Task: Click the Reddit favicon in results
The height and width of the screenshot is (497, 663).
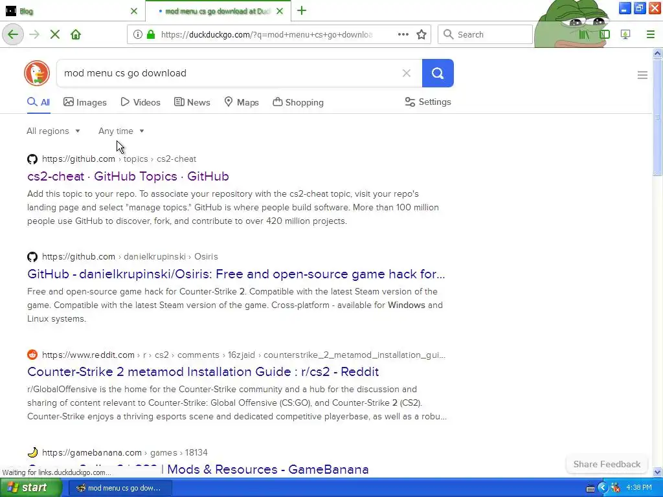Action: pyautogui.click(x=32, y=355)
